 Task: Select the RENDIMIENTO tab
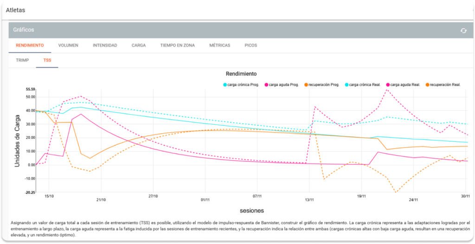pos(30,45)
